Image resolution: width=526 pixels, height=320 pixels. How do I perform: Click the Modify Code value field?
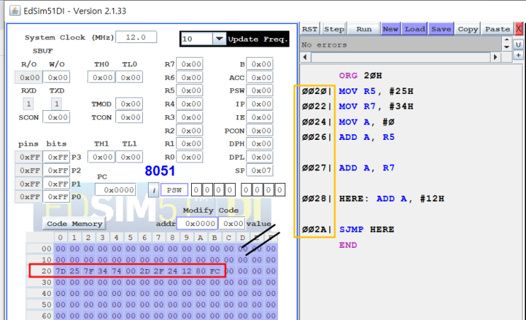(231, 223)
